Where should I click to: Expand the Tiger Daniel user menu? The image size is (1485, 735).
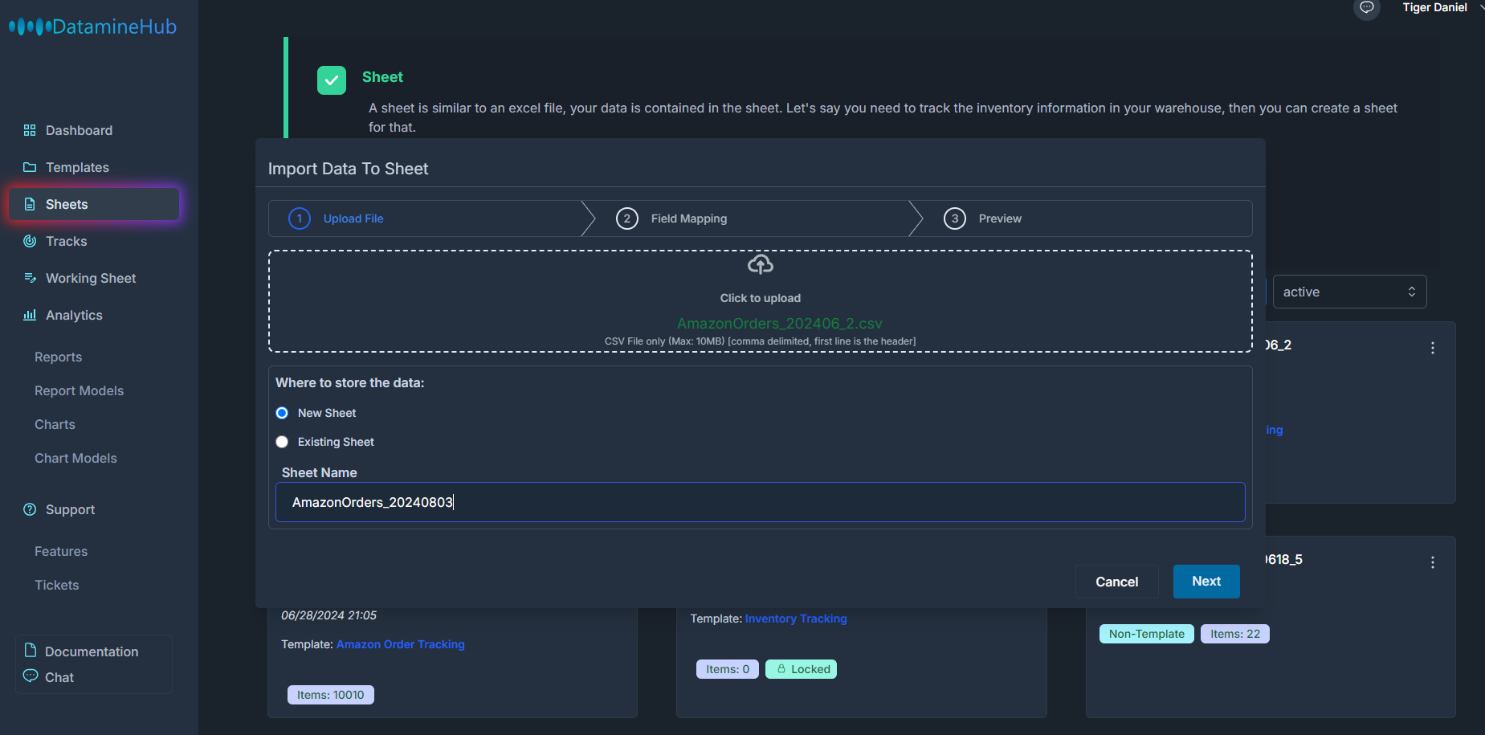pyautogui.click(x=1442, y=7)
